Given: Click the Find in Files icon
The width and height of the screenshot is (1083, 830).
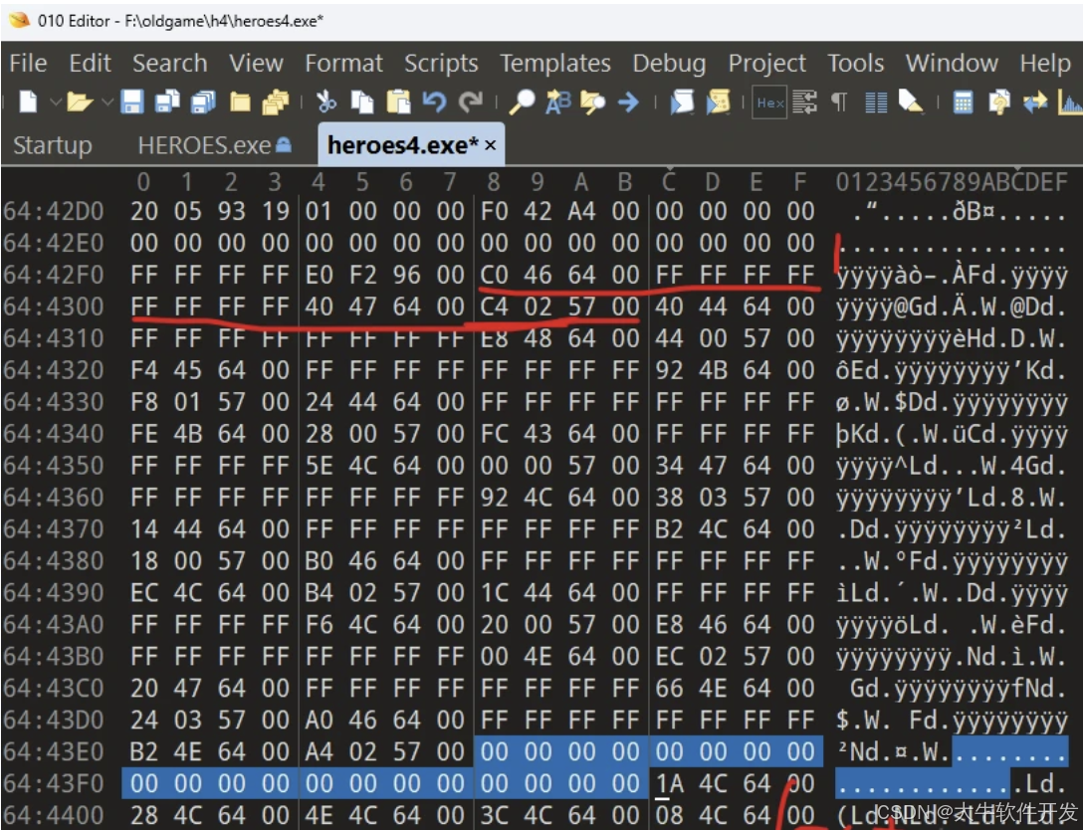Looking at the screenshot, I should point(592,103).
